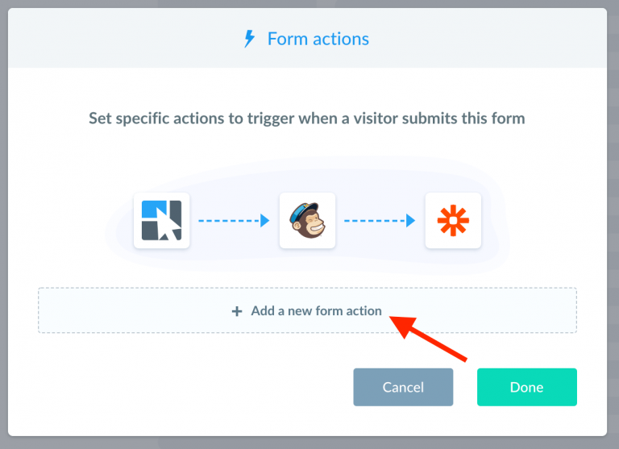Click the lightning bolt icon in header
Screen dimensions: 619x449
[249, 39]
